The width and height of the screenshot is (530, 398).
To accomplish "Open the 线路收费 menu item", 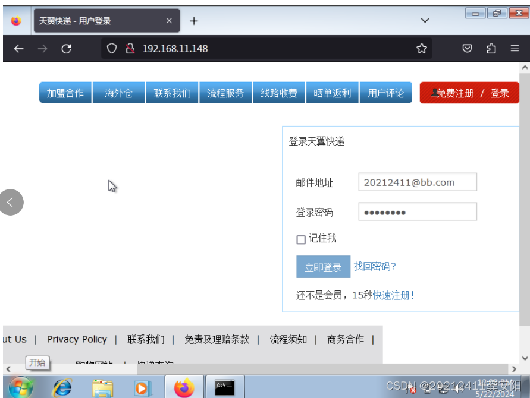I will click(x=279, y=93).
